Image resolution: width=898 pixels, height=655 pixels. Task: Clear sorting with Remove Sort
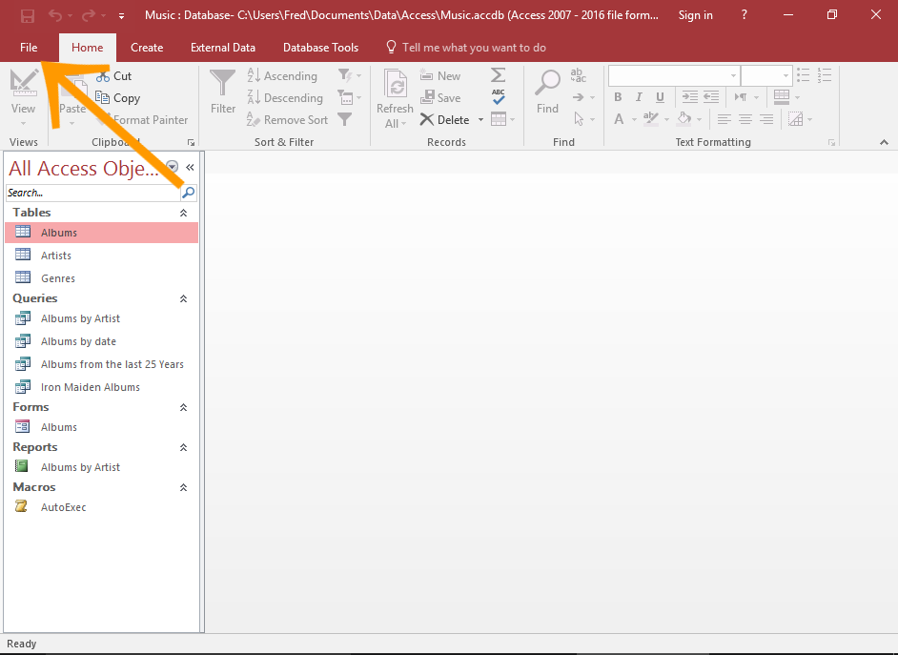point(288,120)
